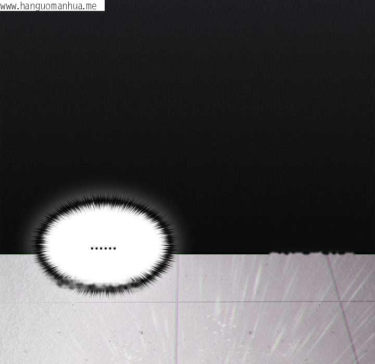This screenshot has width=375, height=364.
Task: Click the horizontal grout line on the floor
Action: [250, 302]
